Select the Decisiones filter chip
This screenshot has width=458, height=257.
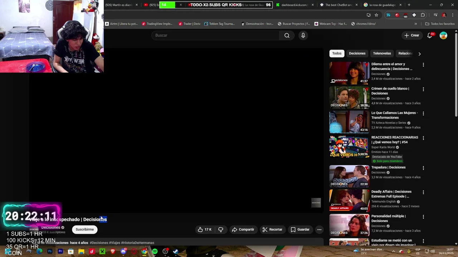tap(357, 54)
